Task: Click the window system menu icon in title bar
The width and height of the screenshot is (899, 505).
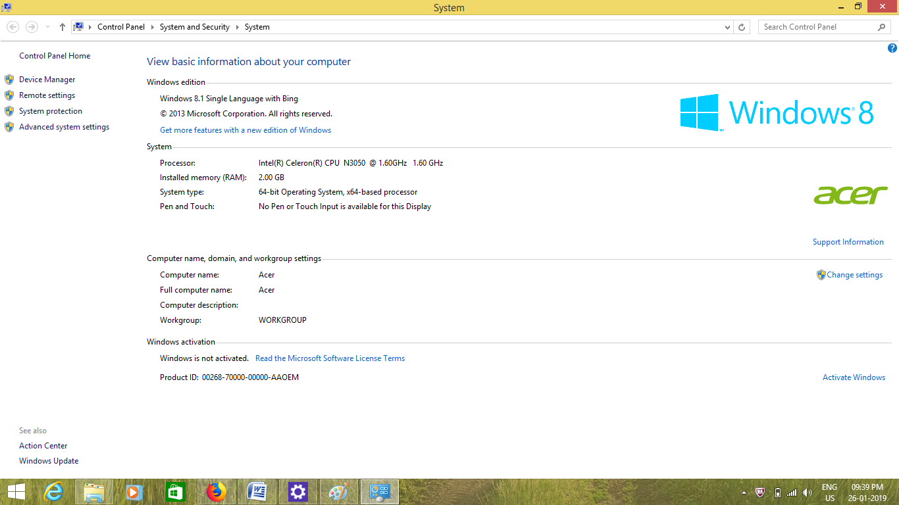Action: point(6,7)
